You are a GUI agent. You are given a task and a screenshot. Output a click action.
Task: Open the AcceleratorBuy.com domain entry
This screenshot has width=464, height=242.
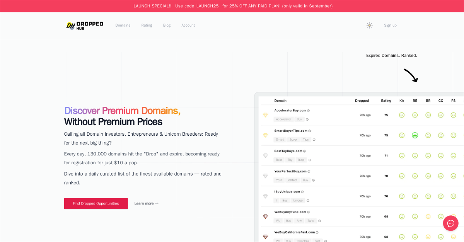pos(290,111)
